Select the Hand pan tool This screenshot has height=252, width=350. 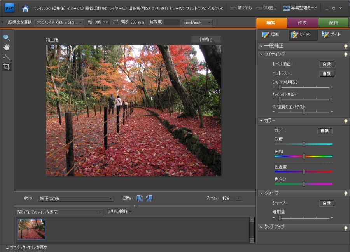7,47
